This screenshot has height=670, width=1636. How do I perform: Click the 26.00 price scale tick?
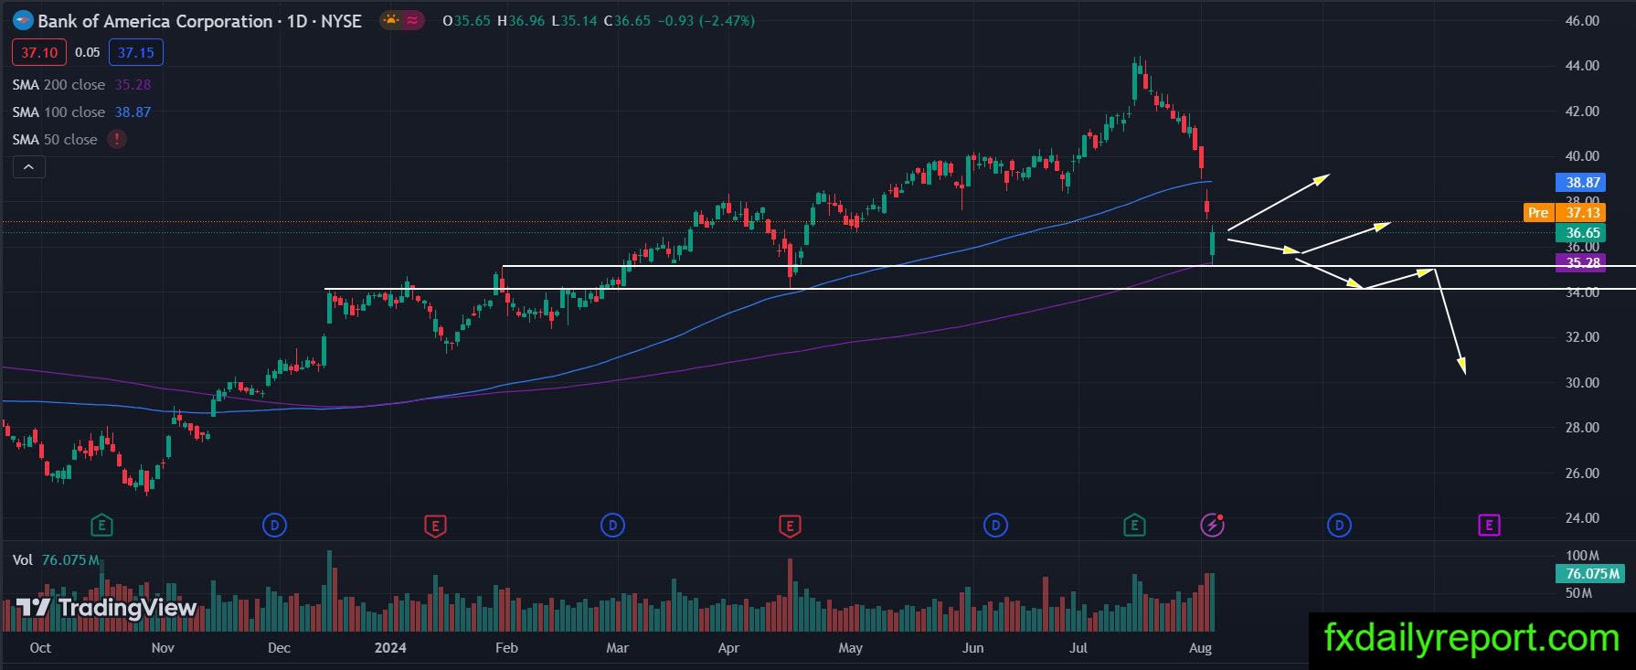[x=1582, y=473]
